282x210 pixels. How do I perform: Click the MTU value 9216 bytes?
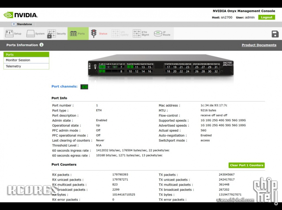pyautogui.click(x=208, y=110)
